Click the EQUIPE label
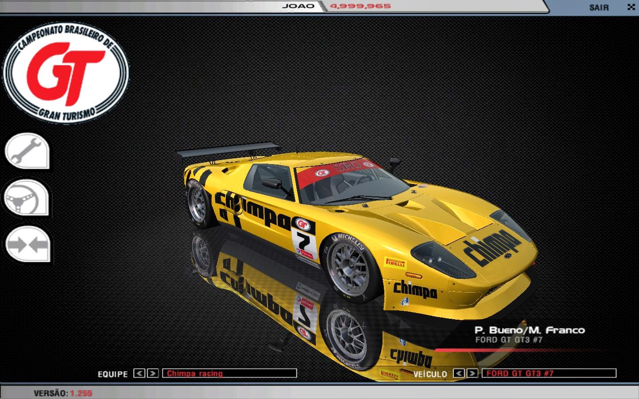The image size is (639, 399). coord(113,374)
